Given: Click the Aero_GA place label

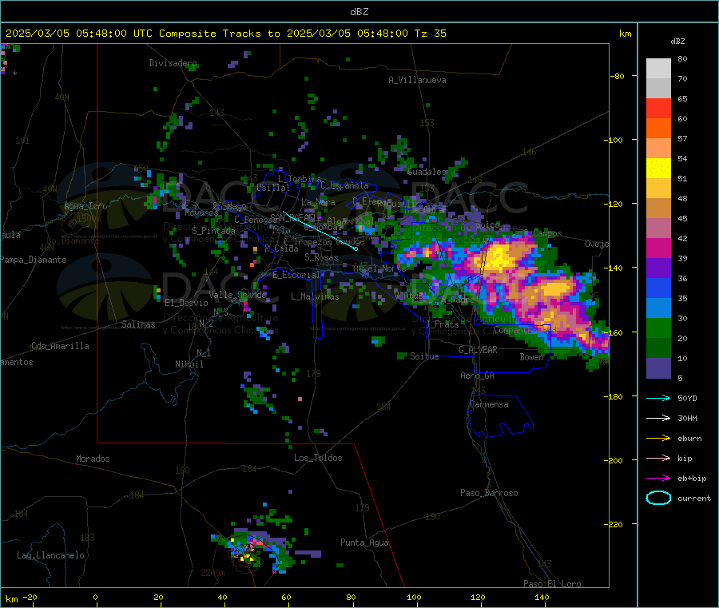Looking at the screenshot, I should coord(478,376).
